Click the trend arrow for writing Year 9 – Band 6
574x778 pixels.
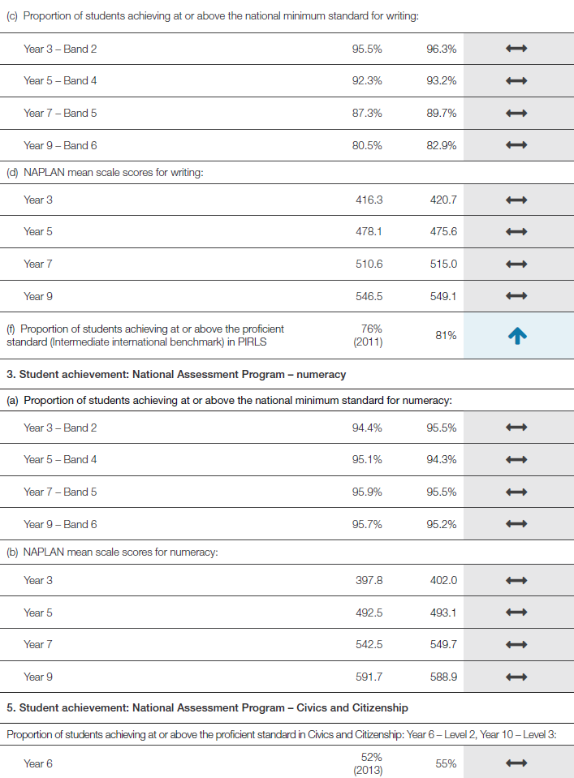tap(517, 146)
